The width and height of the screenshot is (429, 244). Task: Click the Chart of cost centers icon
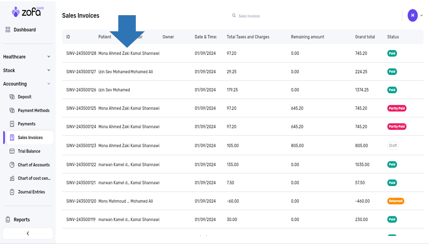click(12, 178)
